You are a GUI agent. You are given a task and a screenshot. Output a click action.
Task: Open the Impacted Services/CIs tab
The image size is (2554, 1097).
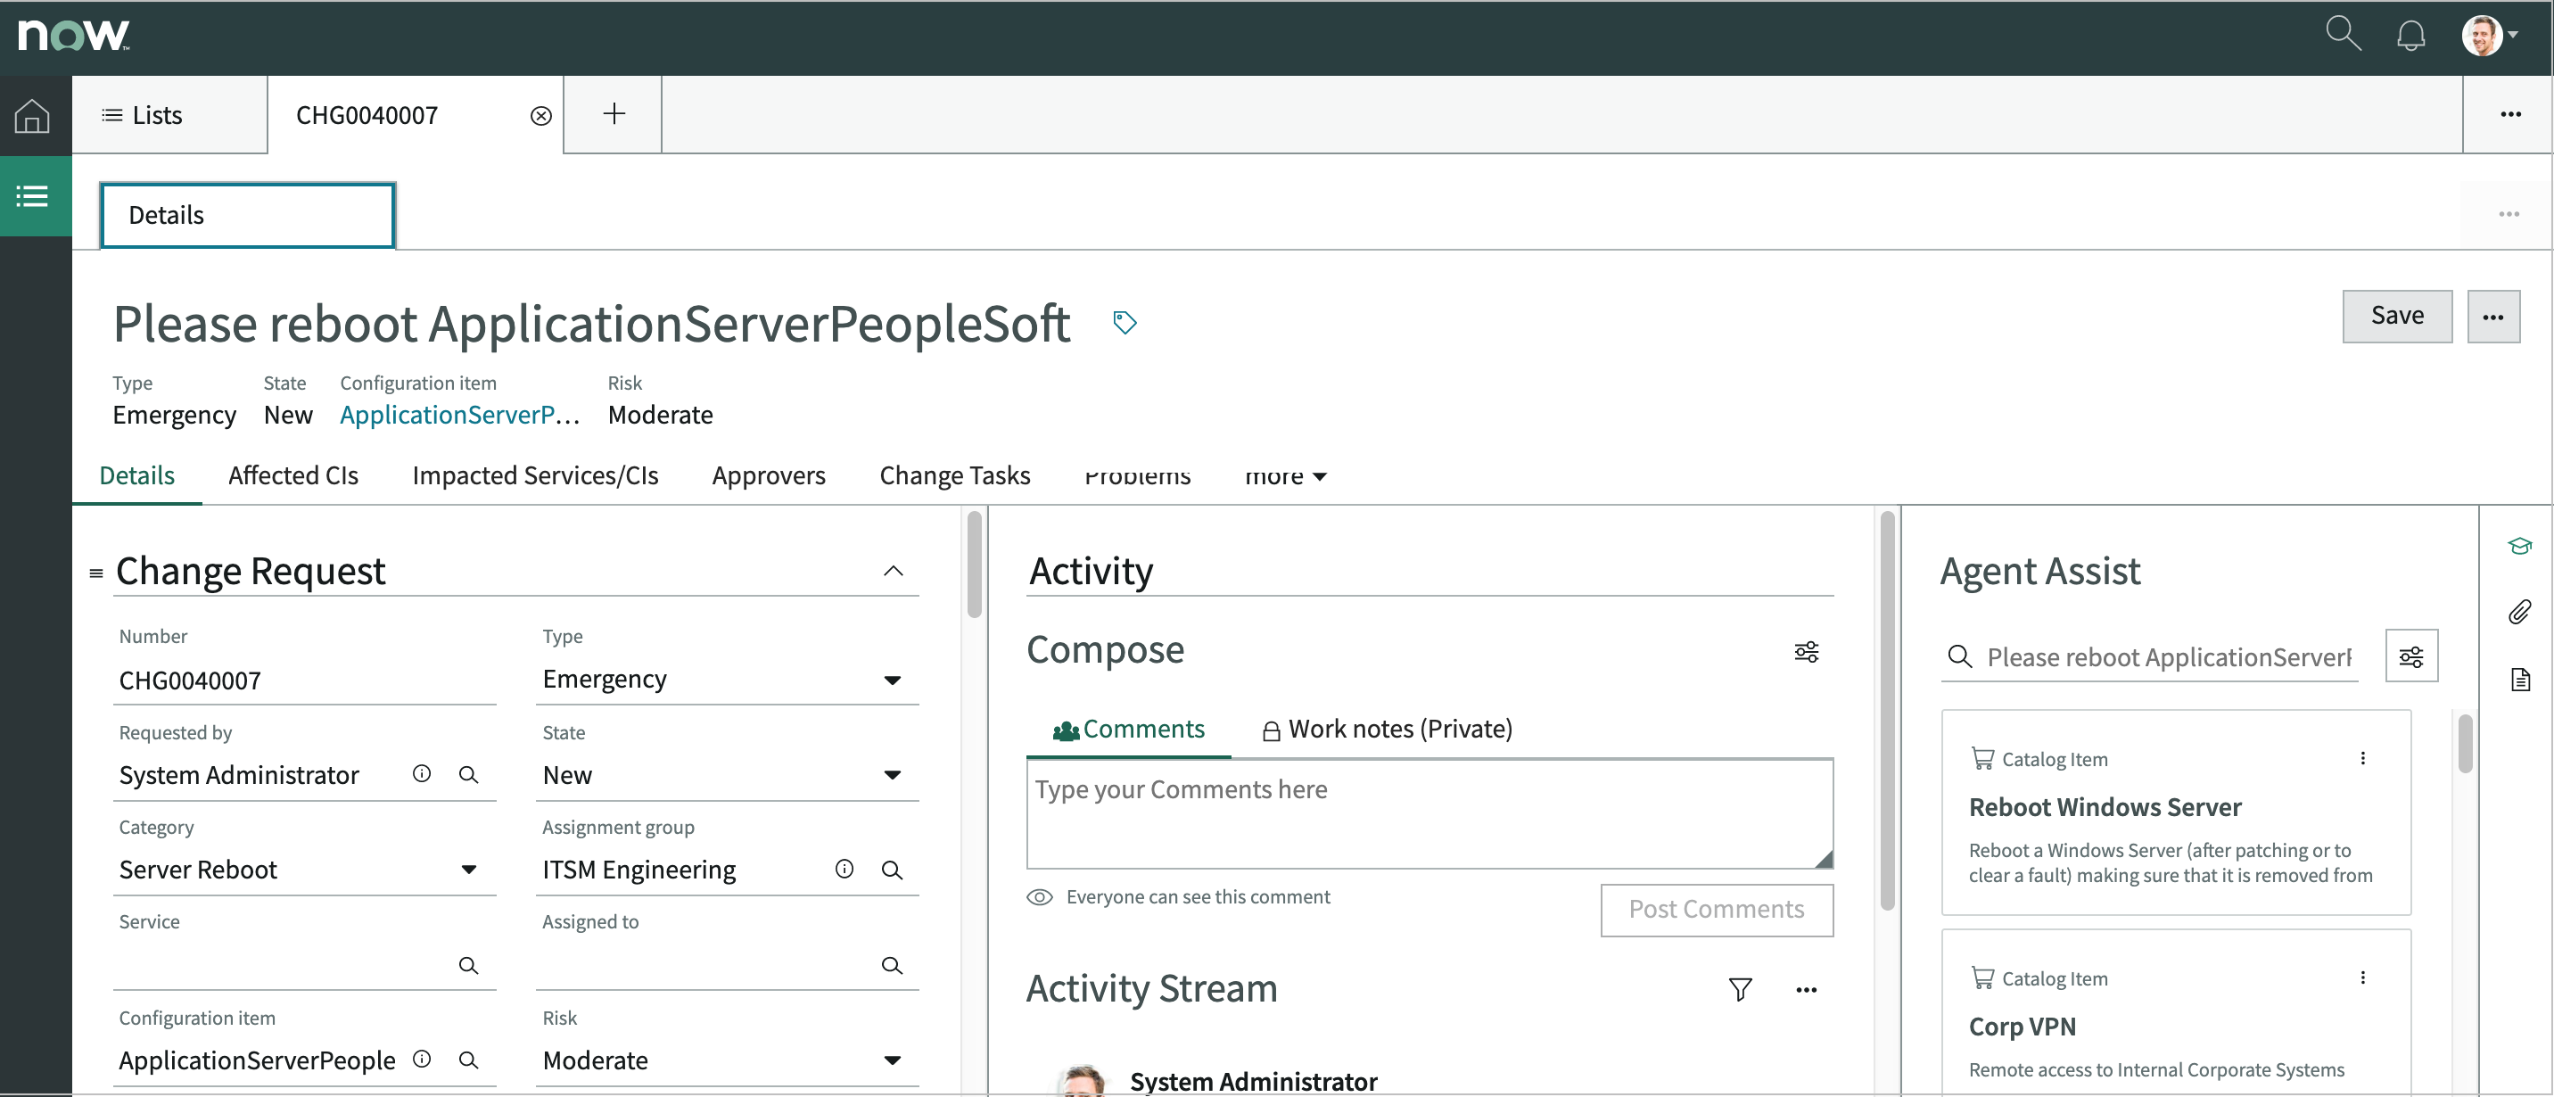coord(535,476)
